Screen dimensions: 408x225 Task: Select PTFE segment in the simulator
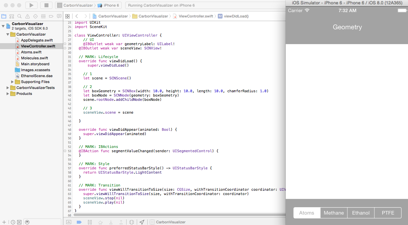tap(388, 213)
